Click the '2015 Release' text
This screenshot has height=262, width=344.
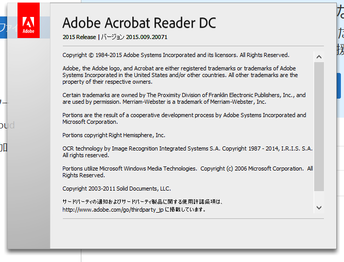[79, 37]
